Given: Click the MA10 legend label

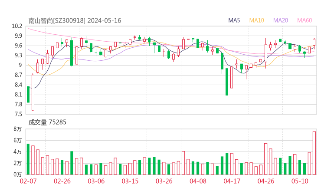Looking at the screenshot, I should click(x=256, y=20).
